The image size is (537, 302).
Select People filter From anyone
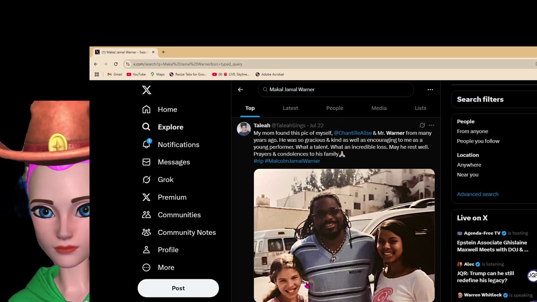[x=472, y=131]
